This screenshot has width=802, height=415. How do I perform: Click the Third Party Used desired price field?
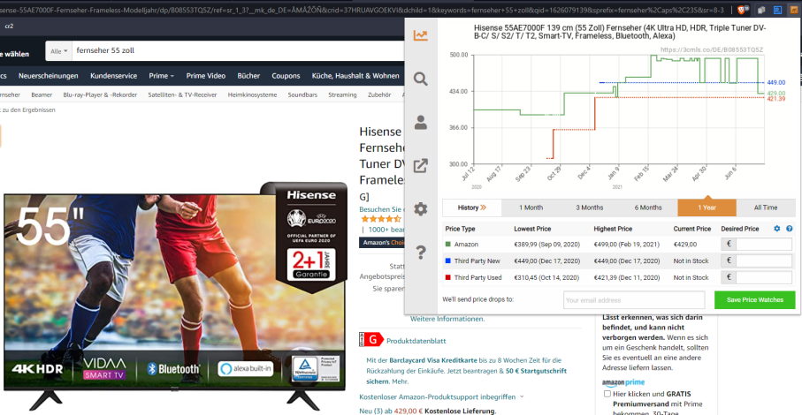[x=764, y=277]
